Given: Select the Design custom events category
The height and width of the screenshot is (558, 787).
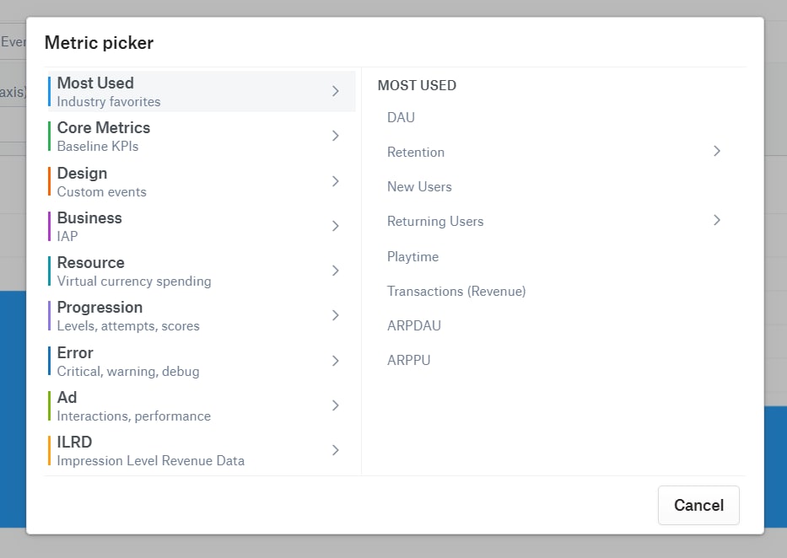Looking at the screenshot, I should (202, 181).
